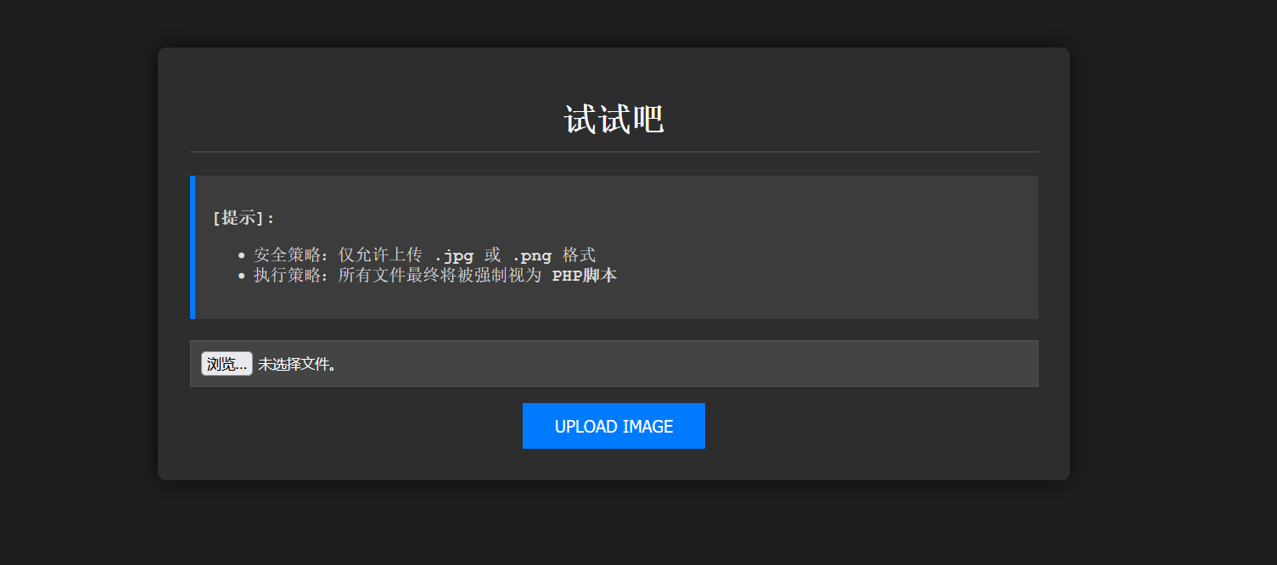This screenshot has width=1277, height=565.
Task: Click the 所有文件最终将被强制视为 phrase
Action: click(440, 276)
